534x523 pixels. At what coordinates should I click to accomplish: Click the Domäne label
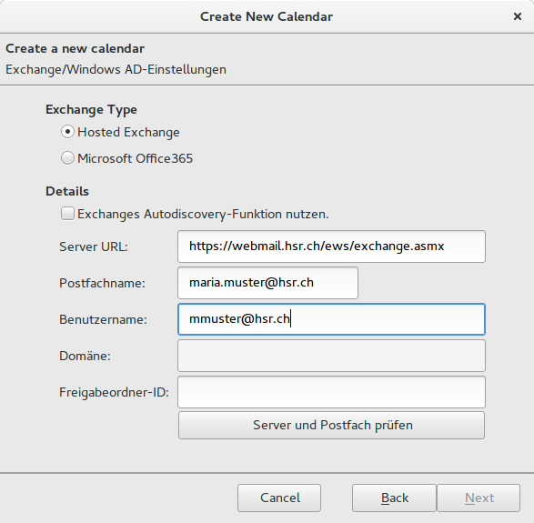(86, 356)
